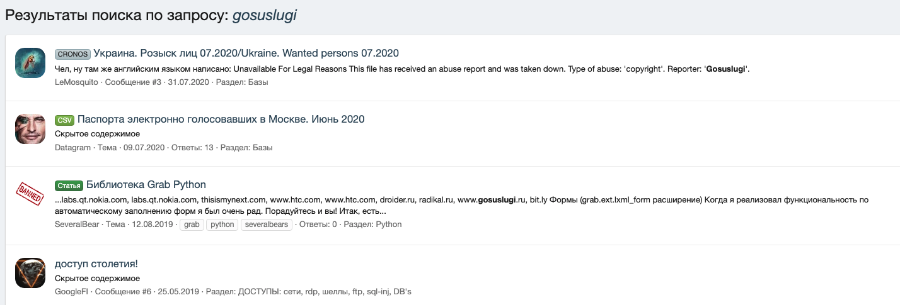Click the SeveralBear username link
This screenshot has width=900, height=305.
pos(77,225)
